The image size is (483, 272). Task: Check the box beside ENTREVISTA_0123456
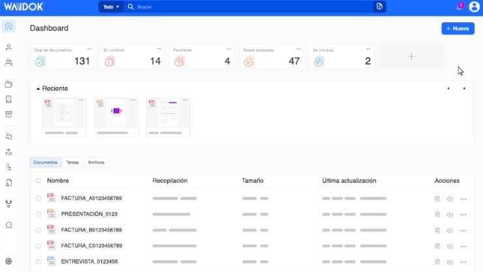point(39,262)
